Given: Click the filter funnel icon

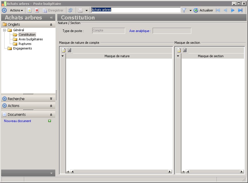Looking at the screenshot, I should pos(184,10).
